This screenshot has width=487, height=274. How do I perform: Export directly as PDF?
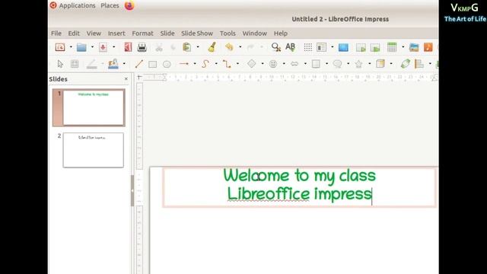(128, 47)
